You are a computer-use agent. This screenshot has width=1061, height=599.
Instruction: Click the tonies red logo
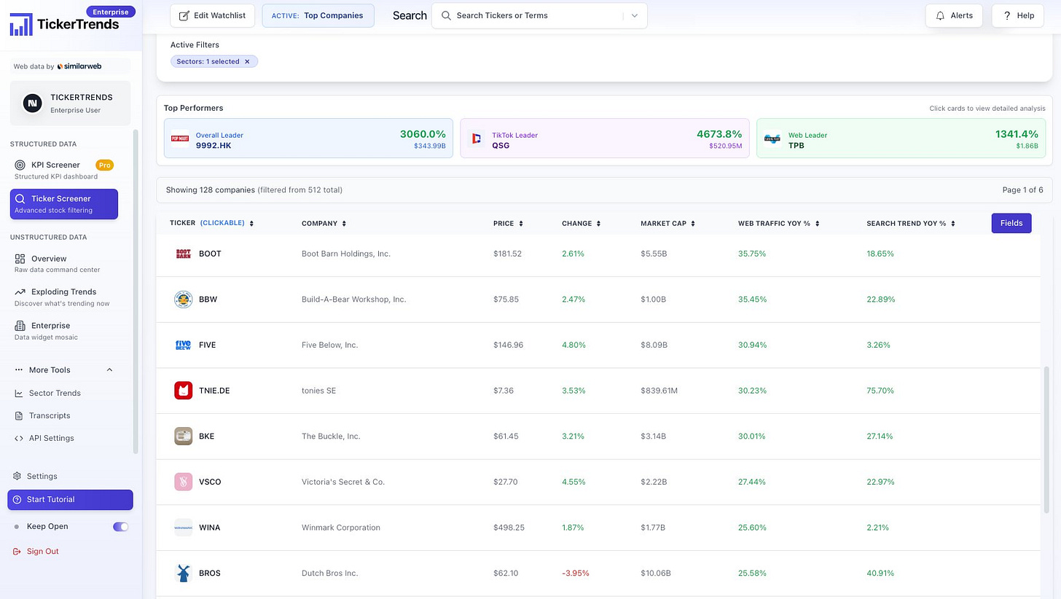point(184,391)
